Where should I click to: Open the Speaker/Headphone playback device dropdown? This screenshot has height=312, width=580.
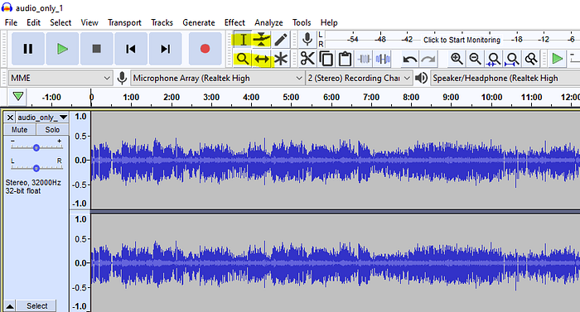(x=505, y=78)
